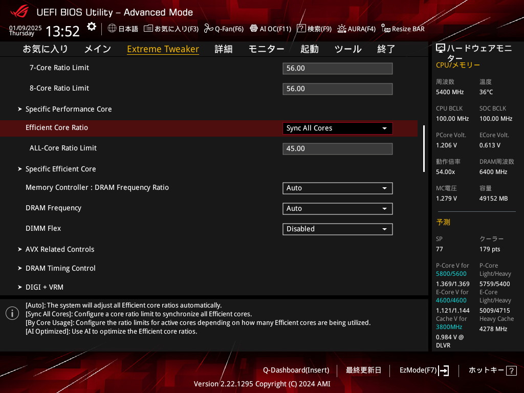Open DRAM Frequency dropdown

point(337,209)
